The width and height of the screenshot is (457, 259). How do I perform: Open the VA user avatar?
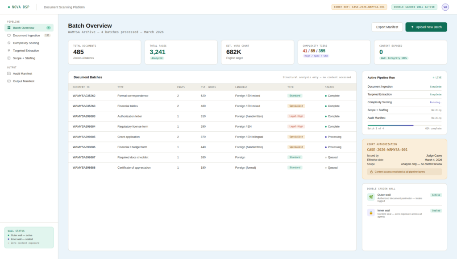[x=445, y=7]
